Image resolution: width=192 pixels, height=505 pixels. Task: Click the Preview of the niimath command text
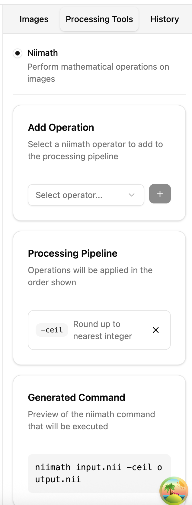(91, 420)
